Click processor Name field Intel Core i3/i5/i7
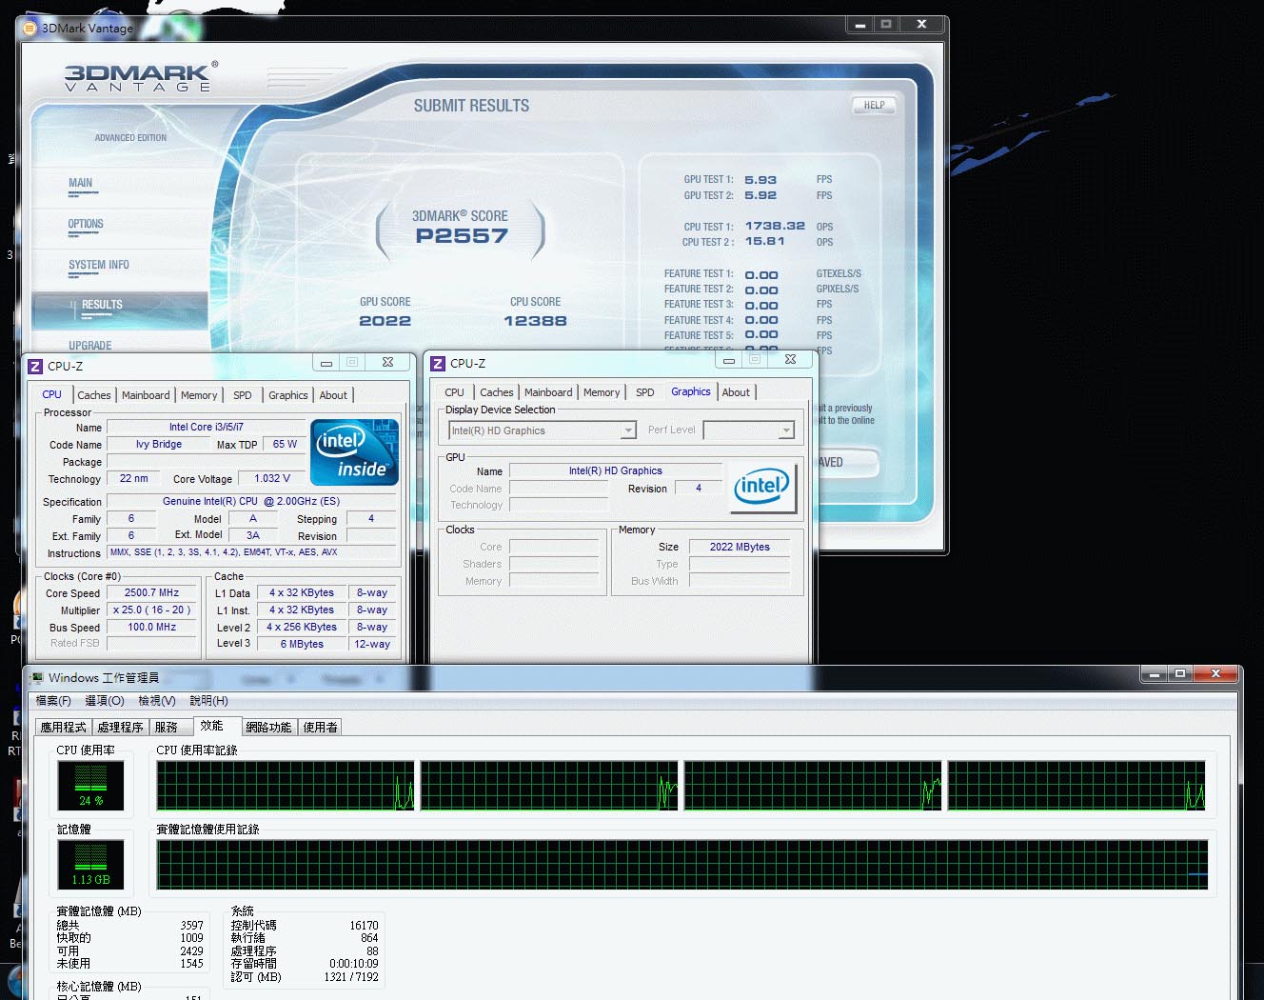 pyautogui.click(x=207, y=427)
